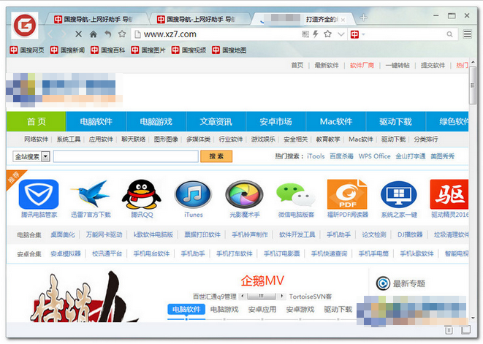Select the 安卓市场 nav tab
483x344 pixels.
pyautogui.click(x=275, y=122)
